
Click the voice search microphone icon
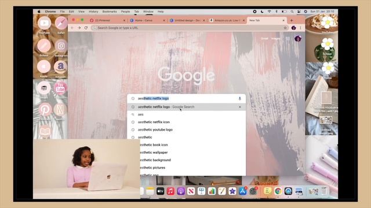[x=239, y=99]
